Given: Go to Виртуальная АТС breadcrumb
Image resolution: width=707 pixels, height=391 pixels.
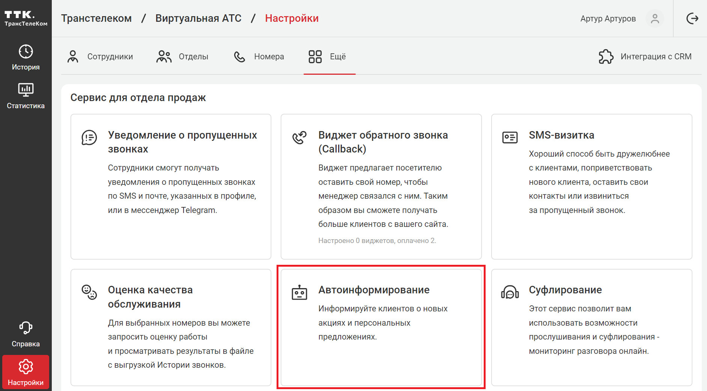Looking at the screenshot, I should point(198,18).
